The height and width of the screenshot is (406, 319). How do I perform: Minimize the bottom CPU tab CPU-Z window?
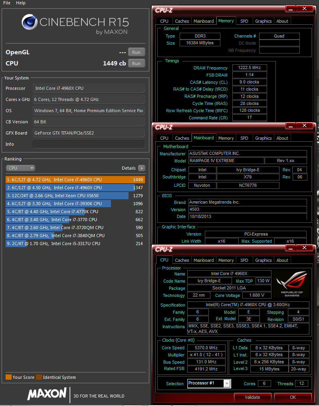pos(291,248)
